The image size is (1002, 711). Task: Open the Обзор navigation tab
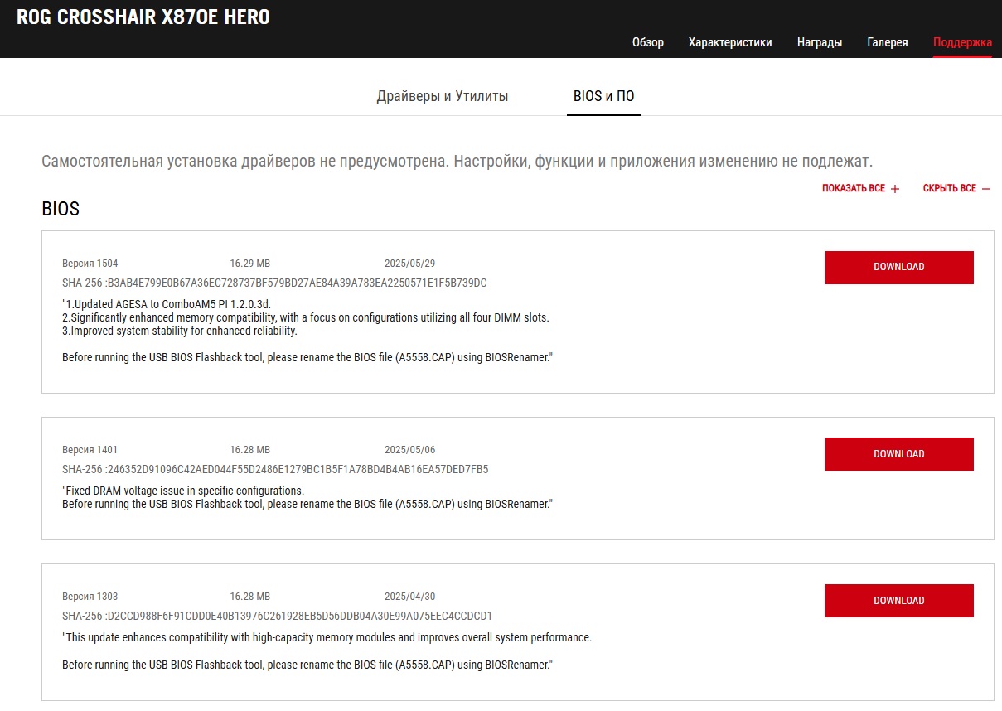pyautogui.click(x=648, y=42)
